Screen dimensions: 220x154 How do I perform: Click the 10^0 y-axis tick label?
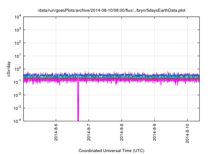point(18,69)
